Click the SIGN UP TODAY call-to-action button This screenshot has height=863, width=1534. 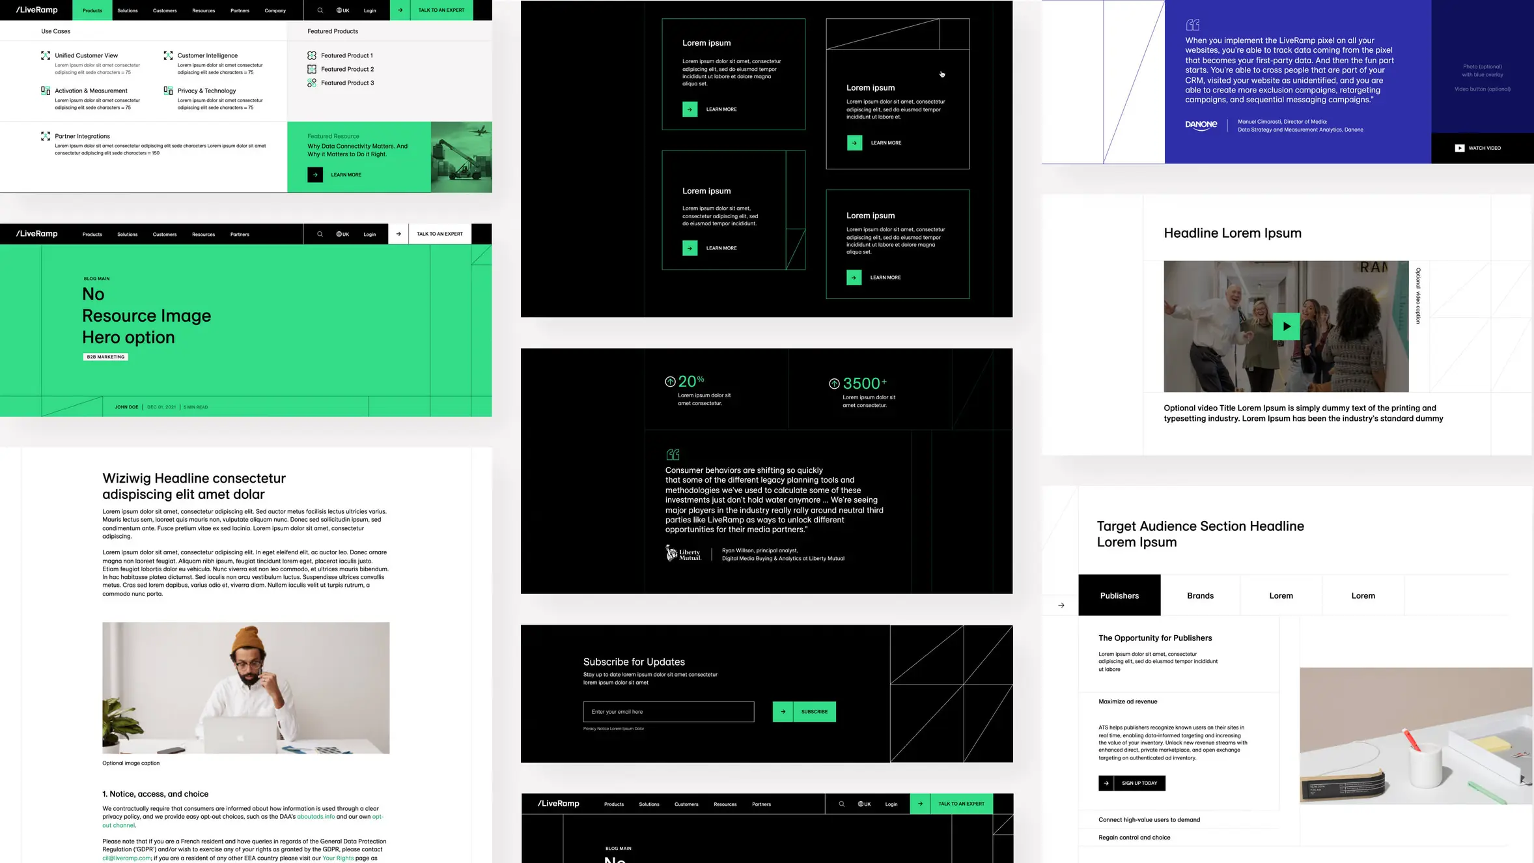point(1132,783)
